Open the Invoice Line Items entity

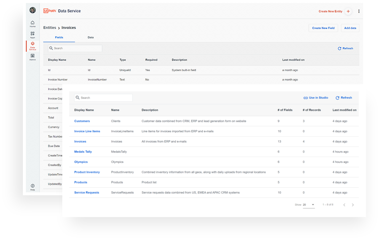pyautogui.click(x=87, y=131)
